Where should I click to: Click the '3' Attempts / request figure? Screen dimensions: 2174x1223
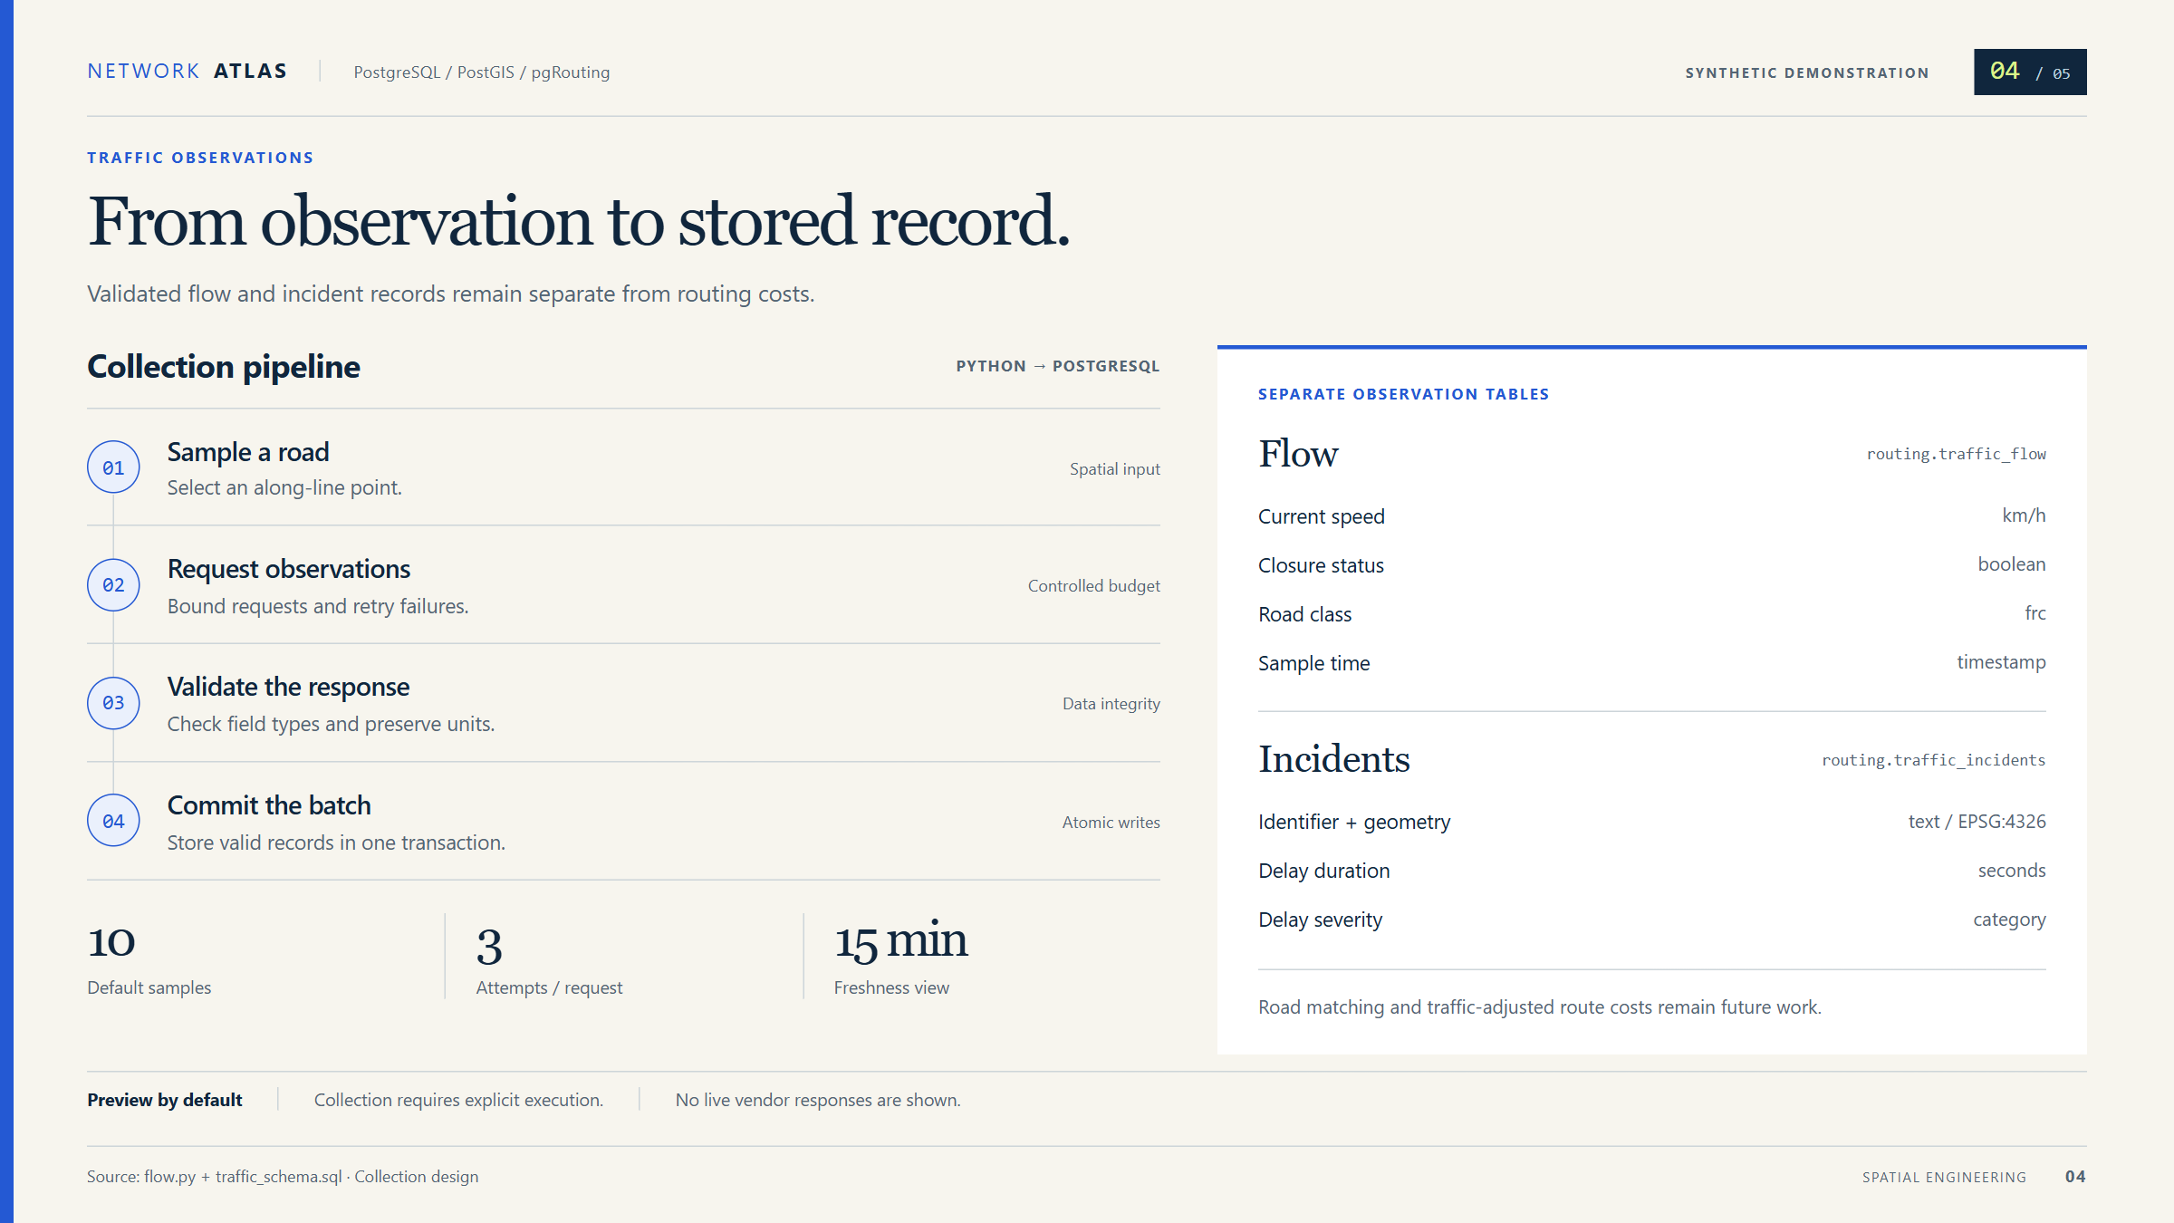[489, 946]
